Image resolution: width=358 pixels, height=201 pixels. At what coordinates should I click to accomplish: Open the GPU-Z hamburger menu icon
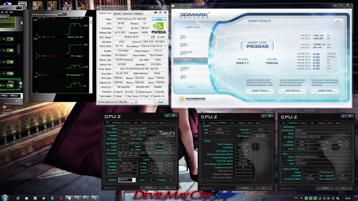pos(165,13)
